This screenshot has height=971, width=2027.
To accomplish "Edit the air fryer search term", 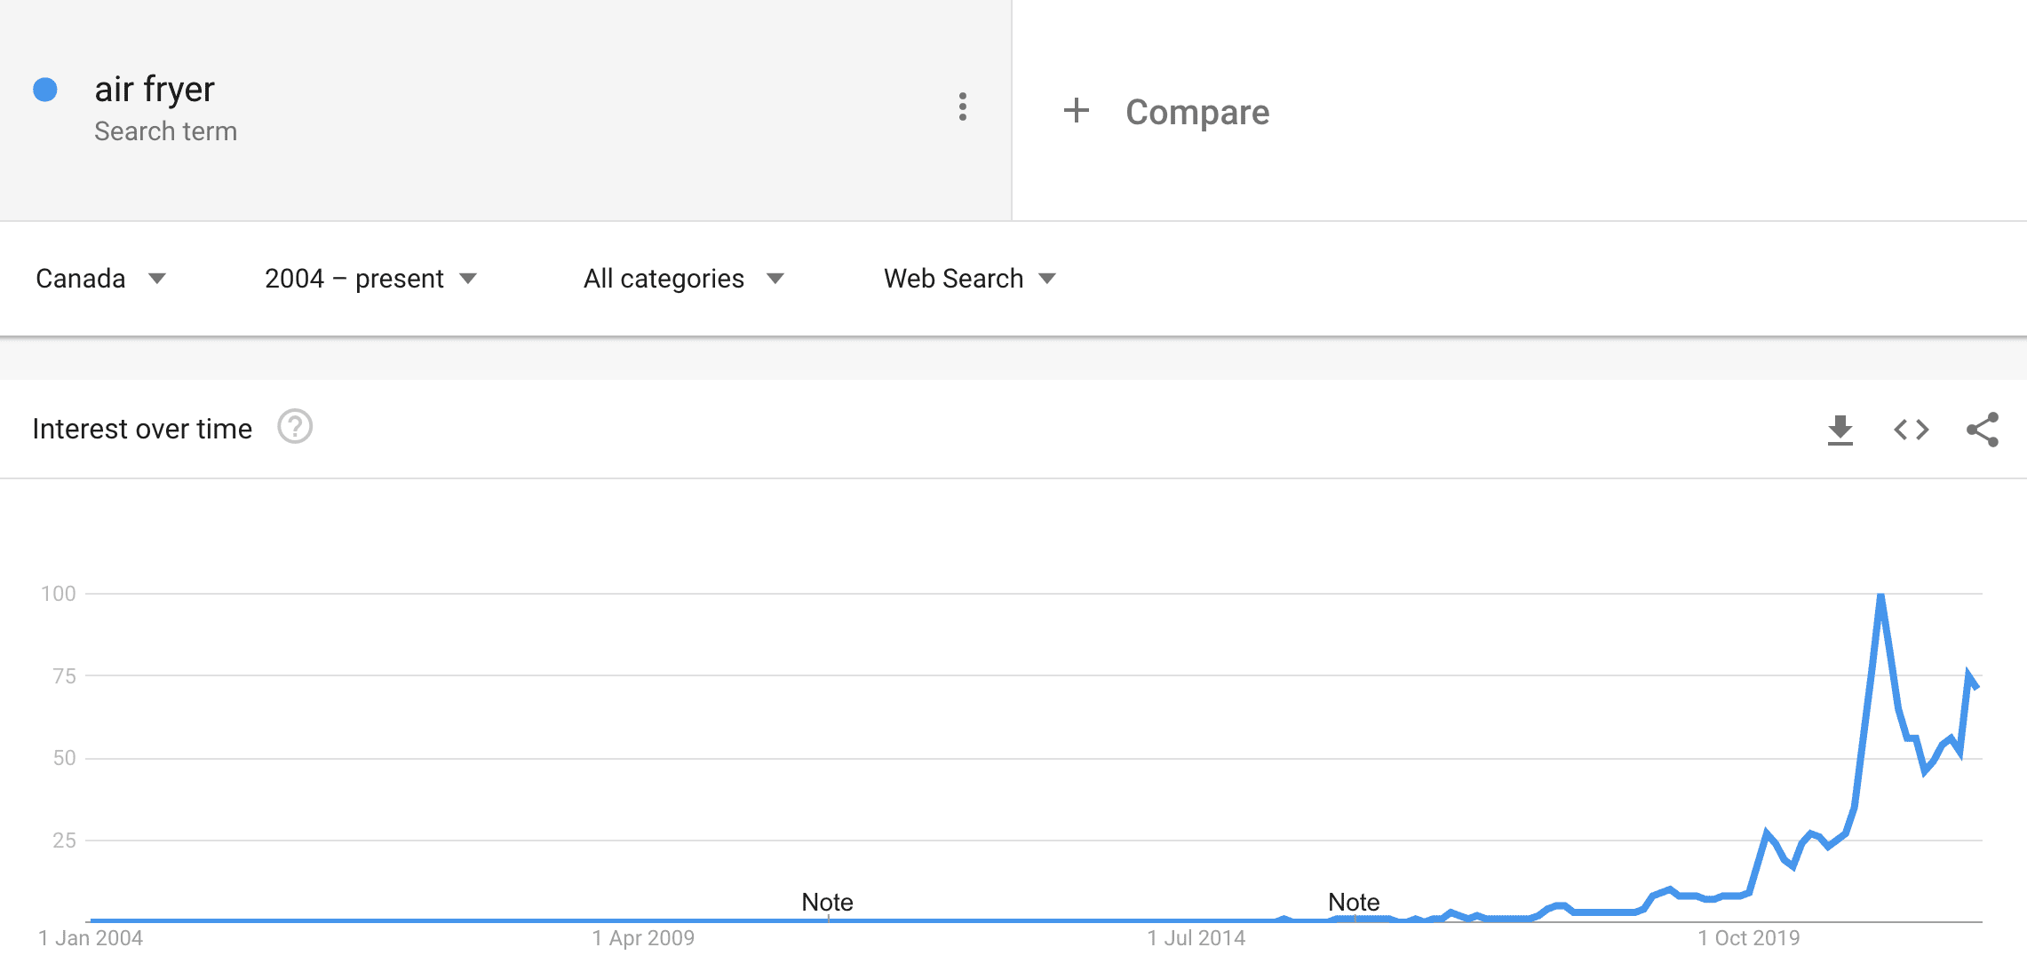I will [x=155, y=90].
